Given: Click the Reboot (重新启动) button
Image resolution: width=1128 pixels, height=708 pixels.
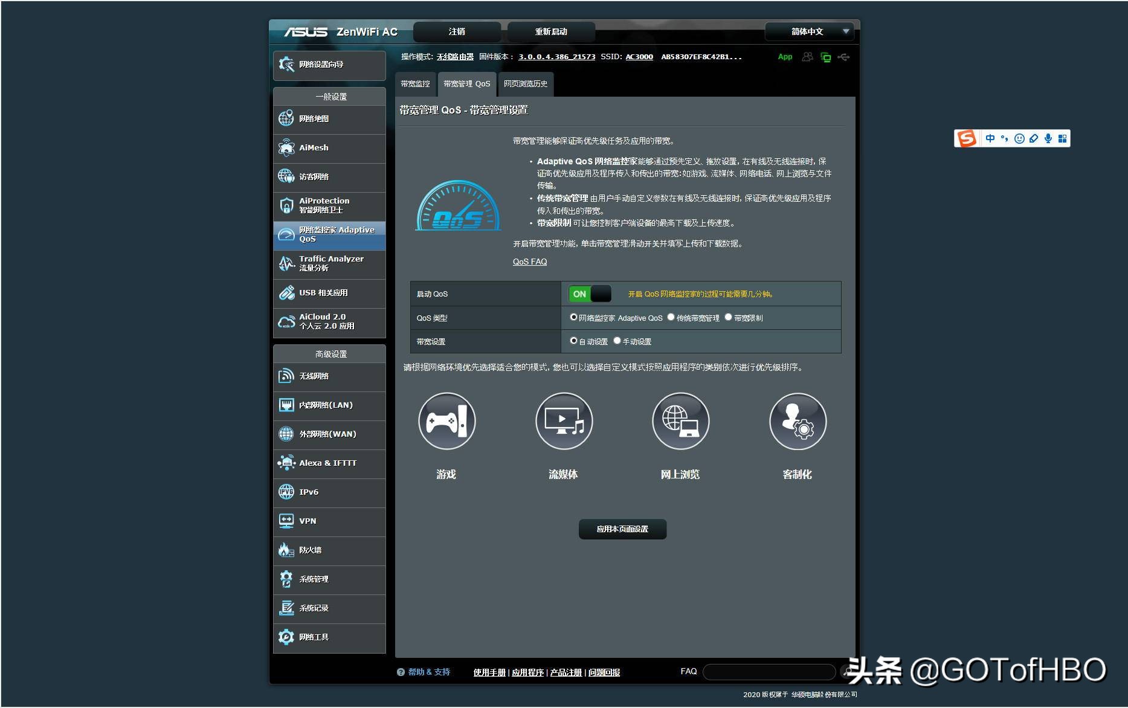Looking at the screenshot, I should click(x=551, y=31).
